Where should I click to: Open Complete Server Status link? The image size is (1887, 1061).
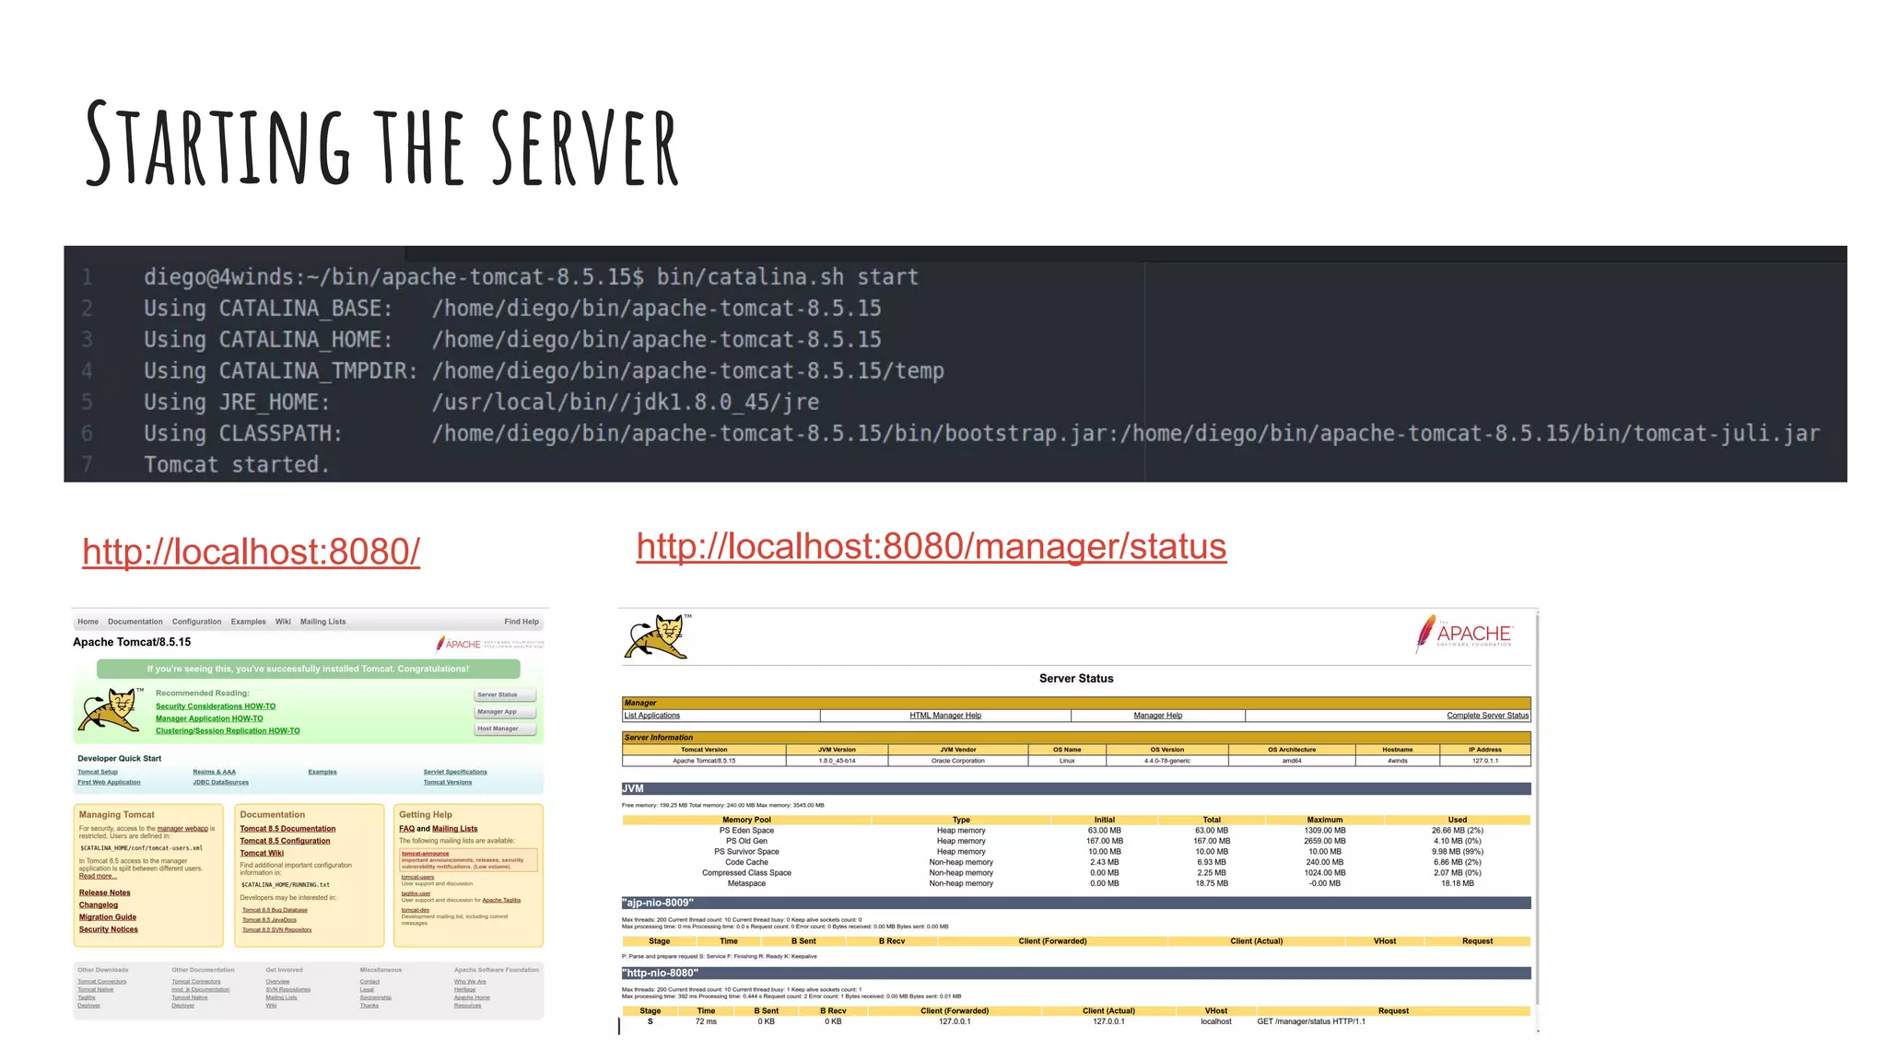1488,716
